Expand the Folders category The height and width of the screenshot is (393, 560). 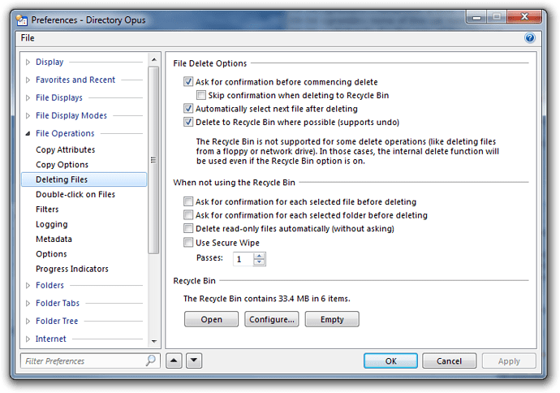coord(28,286)
